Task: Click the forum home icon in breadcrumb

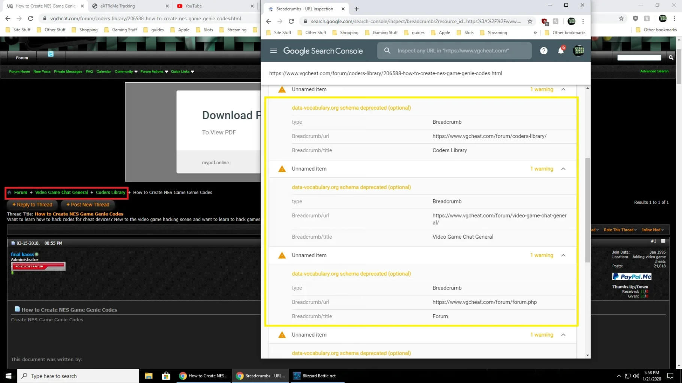Action: (x=9, y=192)
